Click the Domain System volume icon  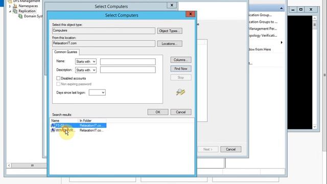click(x=20, y=16)
